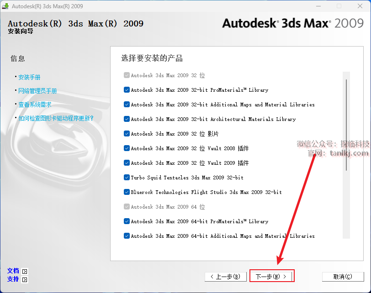Minimize the installer window
This screenshot has height=293, width=371.
(318, 6)
